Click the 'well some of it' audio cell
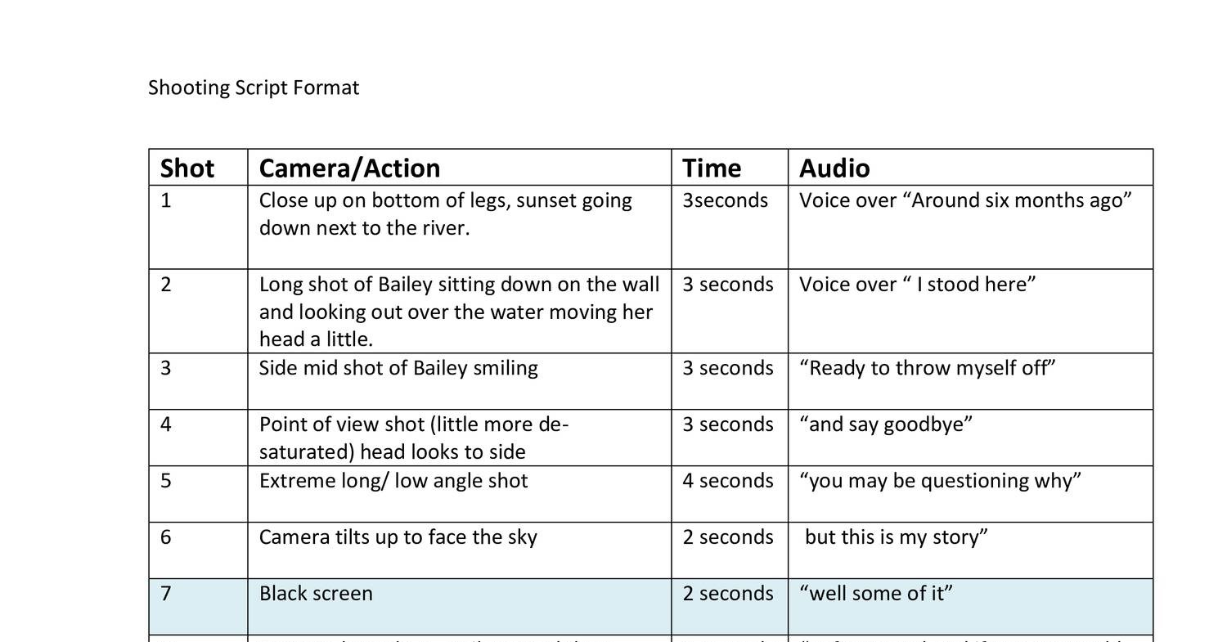Viewport: 1227px width, 642px height. [876, 593]
